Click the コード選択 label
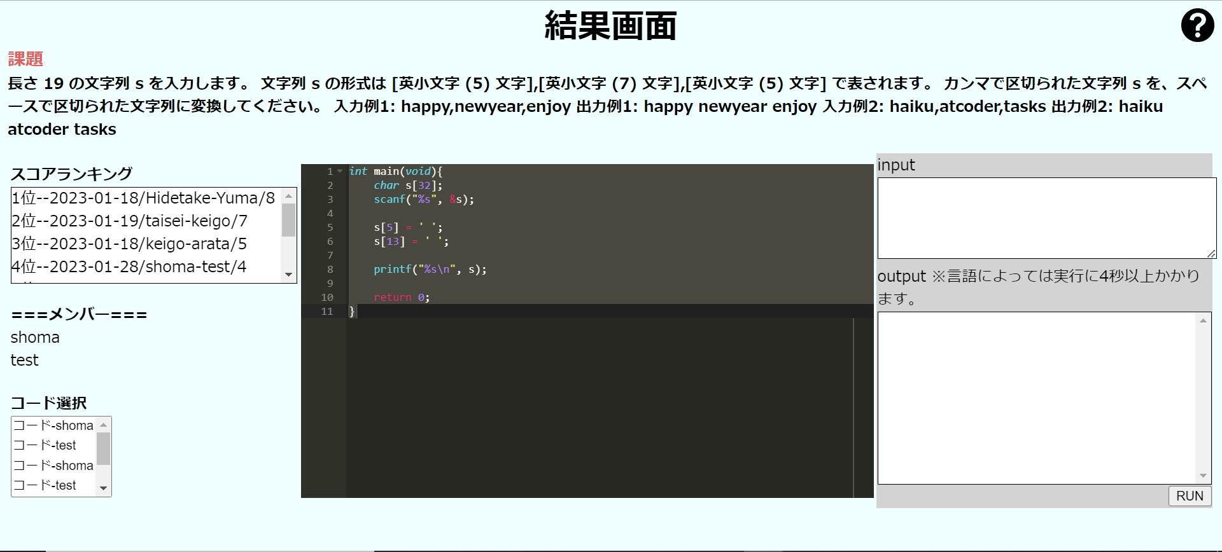The width and height of the screenshot is (1222, 552). pos(49,403)
